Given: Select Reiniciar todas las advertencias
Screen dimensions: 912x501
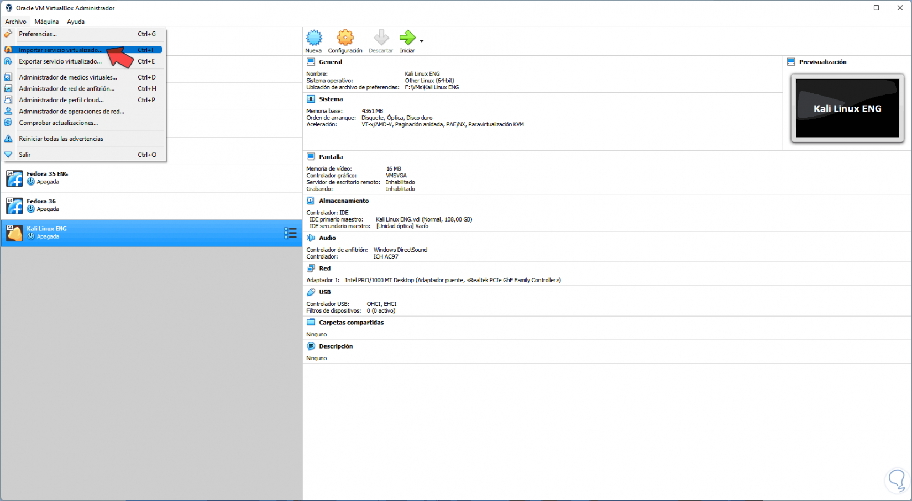Looking at the screenshot, I should (83, 139).
